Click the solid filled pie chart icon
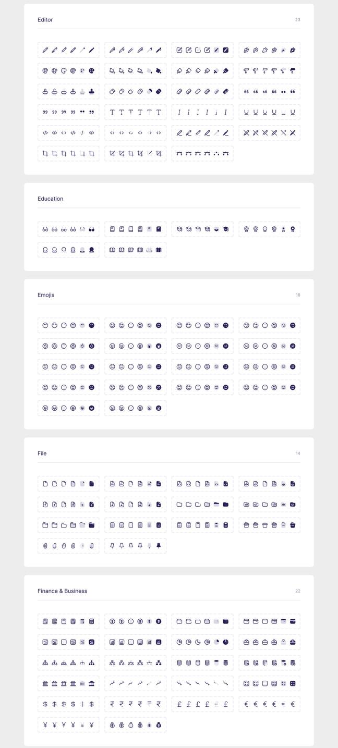338x748 pixels. (x=226, y=642)
